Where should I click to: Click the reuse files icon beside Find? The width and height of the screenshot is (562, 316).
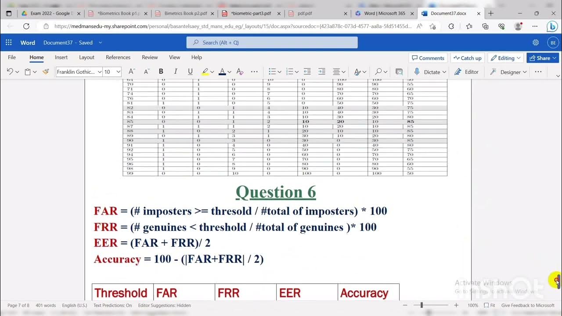399,72
